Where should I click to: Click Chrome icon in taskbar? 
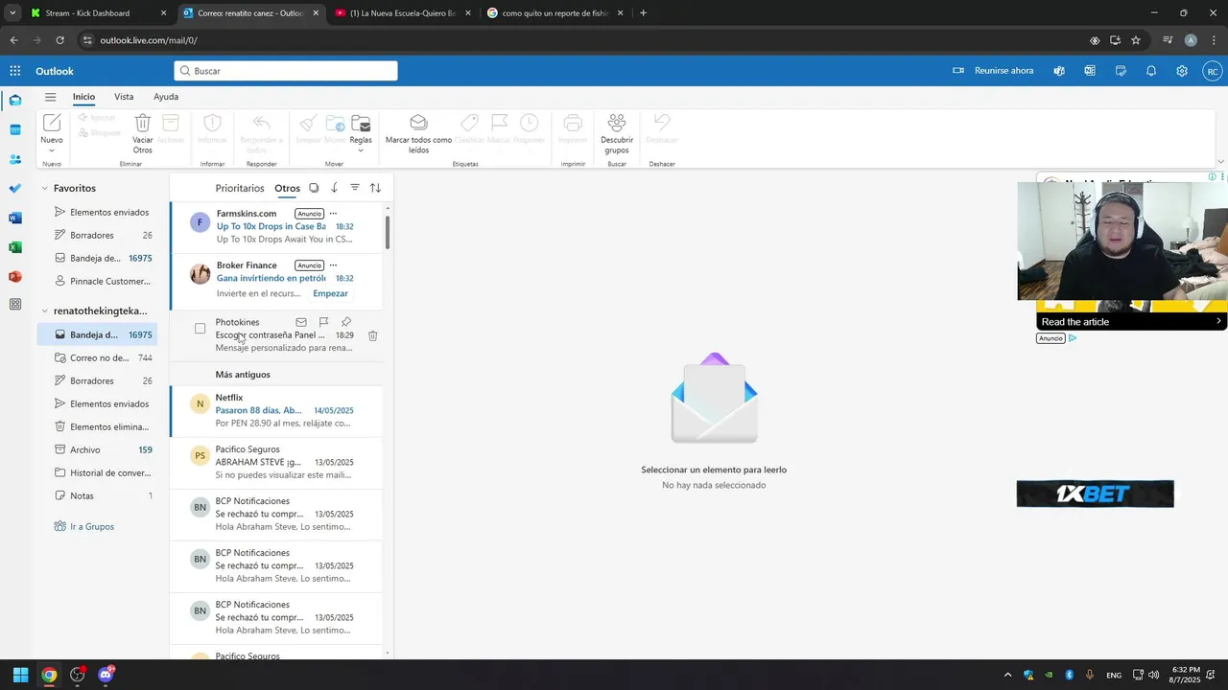coord(49,675)
